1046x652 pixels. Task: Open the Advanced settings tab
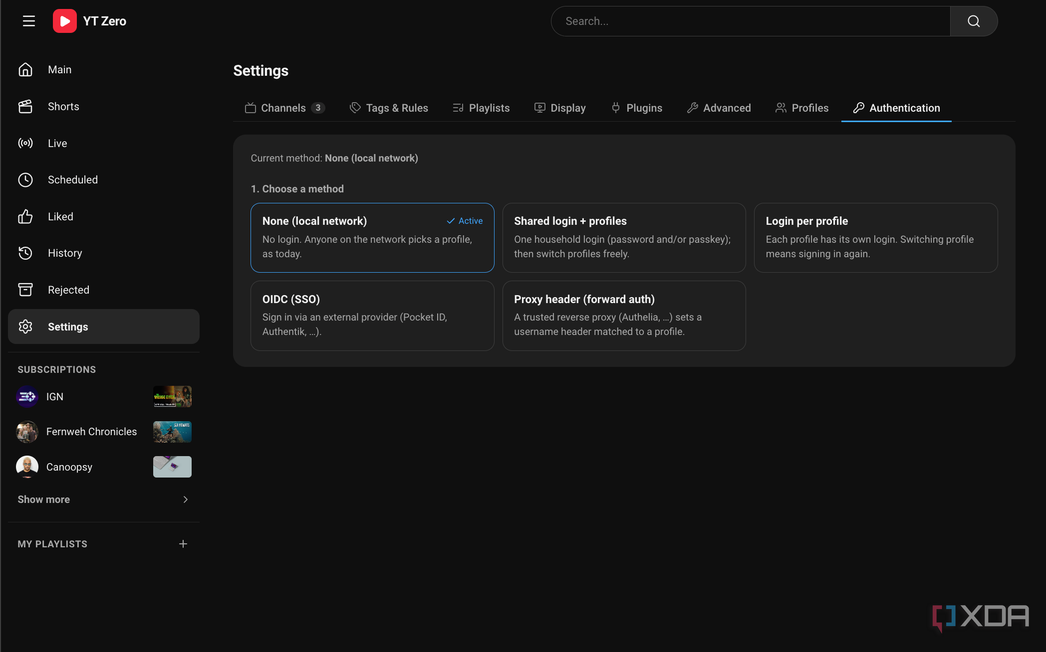pyautogui.click(x=719, y=108)
